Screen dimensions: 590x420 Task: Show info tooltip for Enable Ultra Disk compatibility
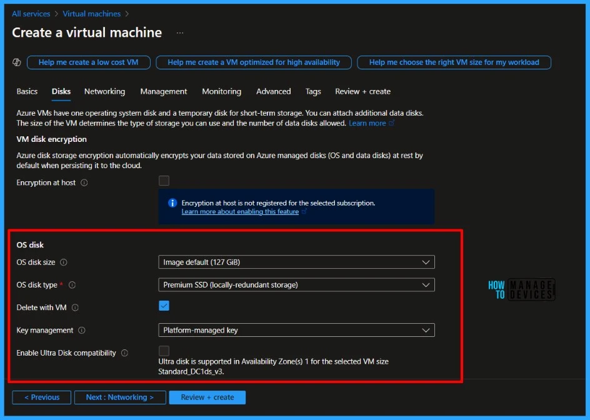(x=124, y=352)
